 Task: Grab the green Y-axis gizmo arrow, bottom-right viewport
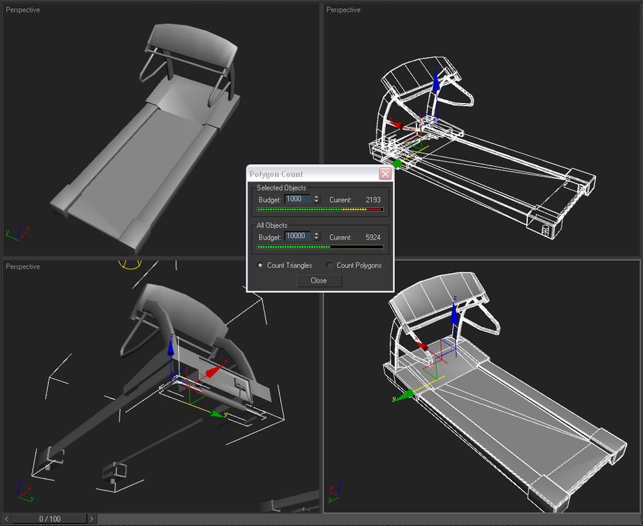pyautogui.click(x=405, y=396)
